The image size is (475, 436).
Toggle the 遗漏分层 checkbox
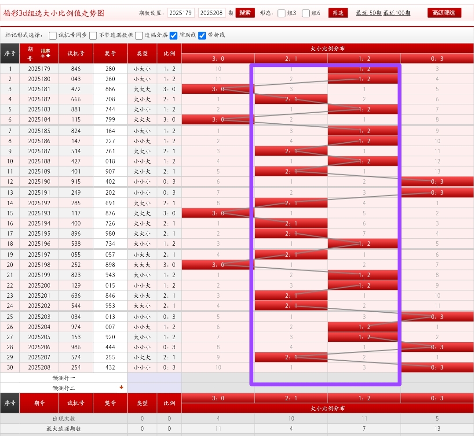pyautogui.click(x=139, y=35)
